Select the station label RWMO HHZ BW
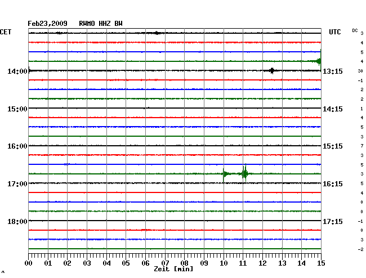 (101, 24)
